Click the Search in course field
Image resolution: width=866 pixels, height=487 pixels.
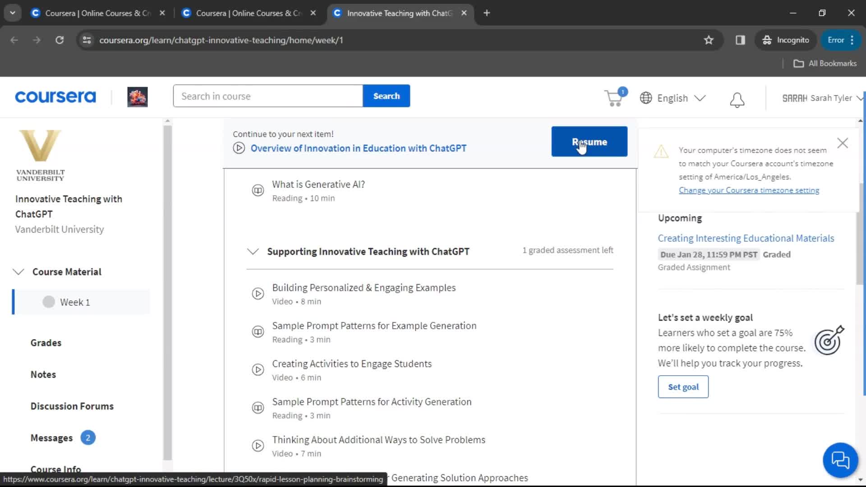pos(268,96)
